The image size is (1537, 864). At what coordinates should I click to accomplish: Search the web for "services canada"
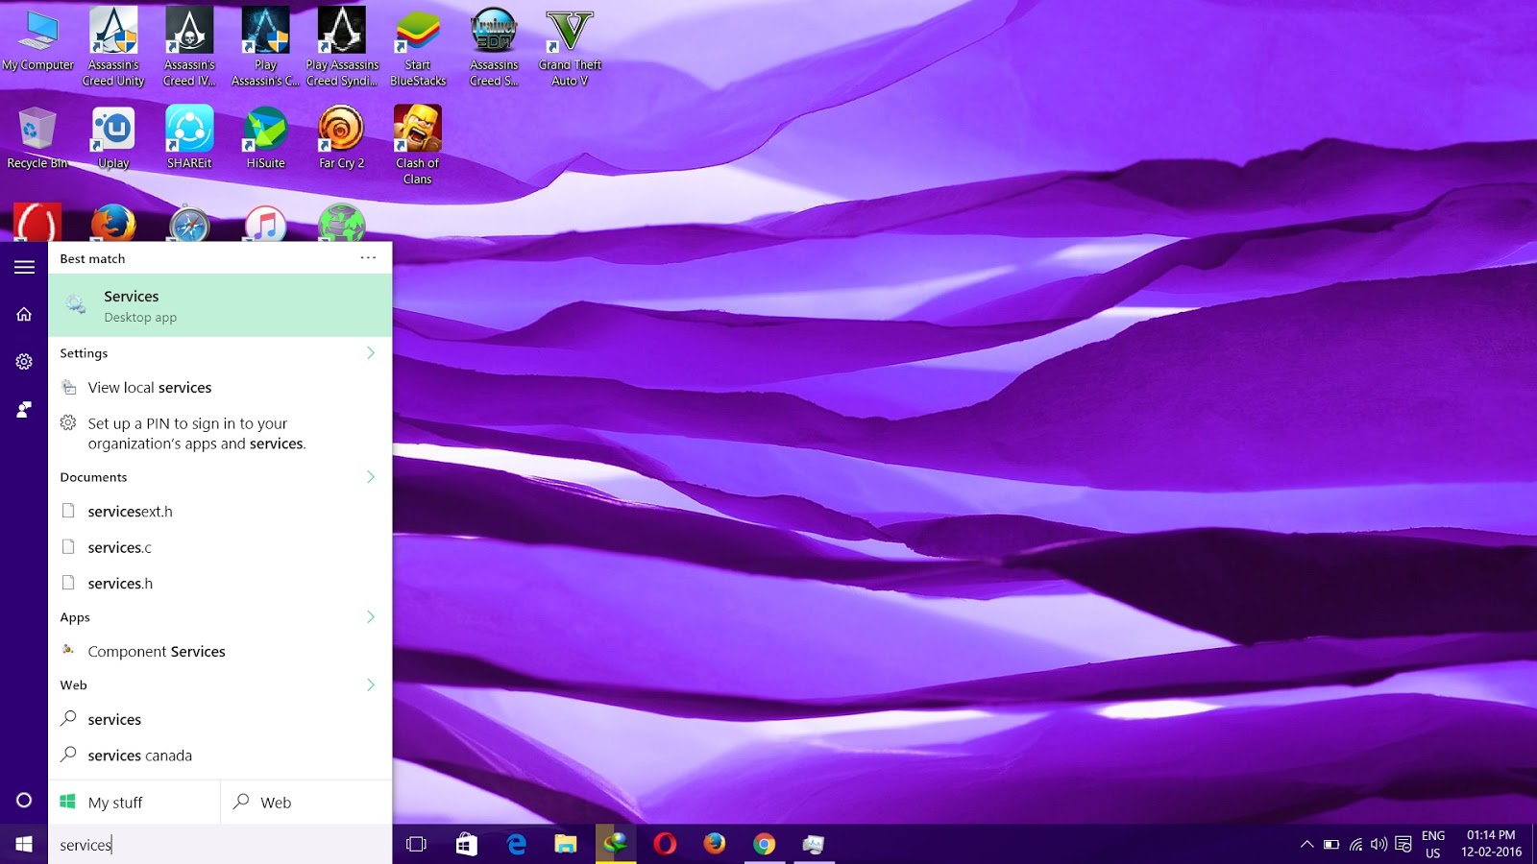point(220,756)
